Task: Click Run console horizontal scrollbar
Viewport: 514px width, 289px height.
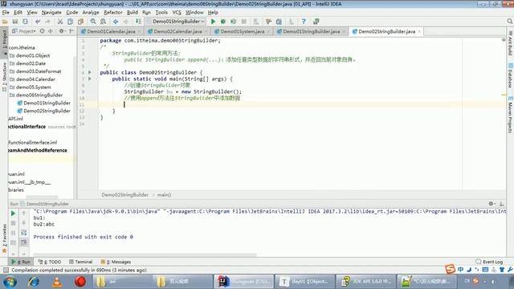Action: point(145,254)
